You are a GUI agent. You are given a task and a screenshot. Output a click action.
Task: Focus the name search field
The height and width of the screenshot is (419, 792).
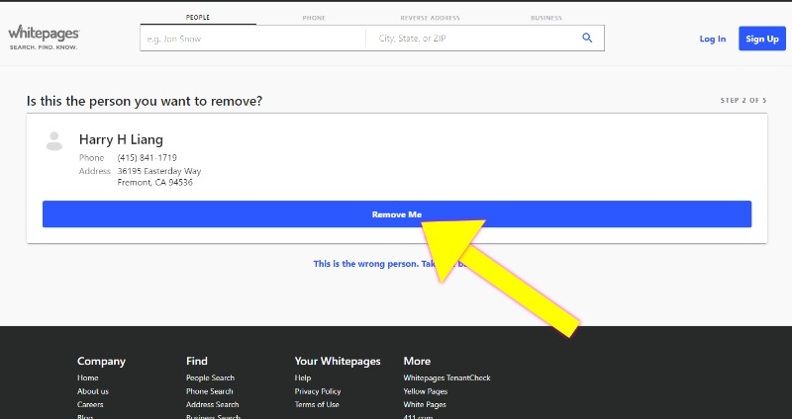(x=252, y=39)
